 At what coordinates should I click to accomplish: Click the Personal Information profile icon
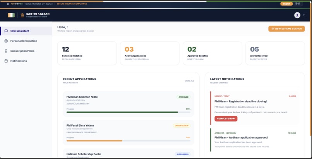(6, 41)
